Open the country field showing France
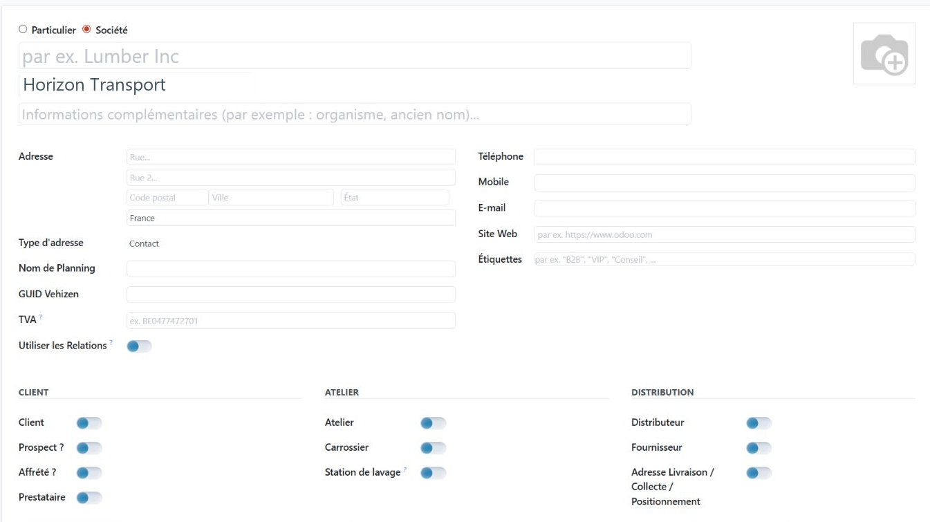The height and width of the screenshot is (522, 930). (x=291, y=218)
